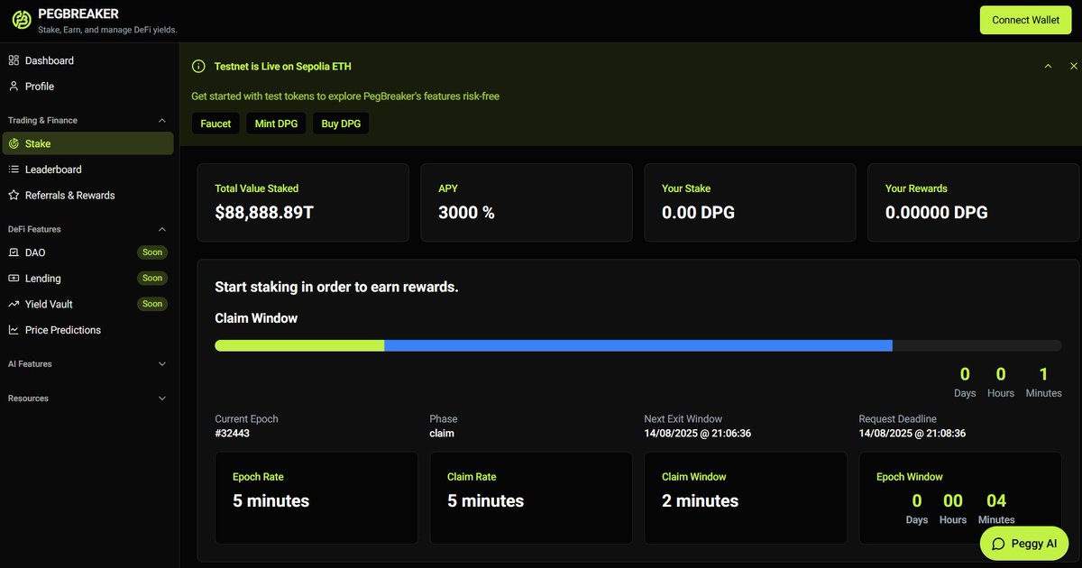
Task: Click the green segment of claim progress bar
Action: tap(299, 345)
